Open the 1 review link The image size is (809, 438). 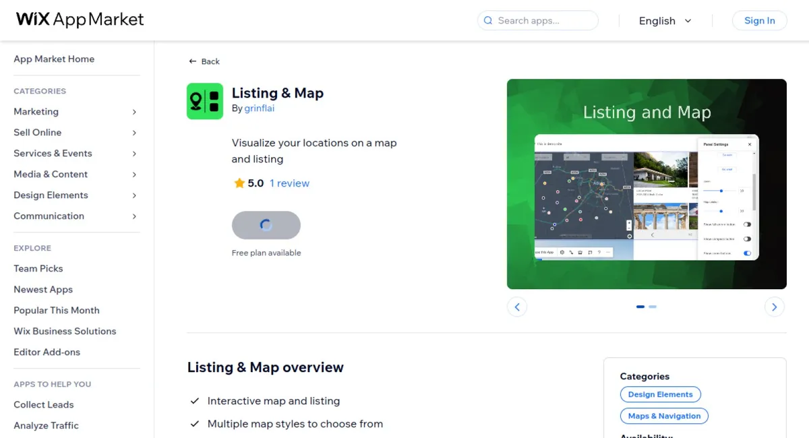(289, 183)
